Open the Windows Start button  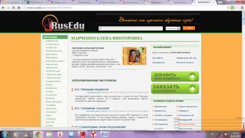point(5,135)
